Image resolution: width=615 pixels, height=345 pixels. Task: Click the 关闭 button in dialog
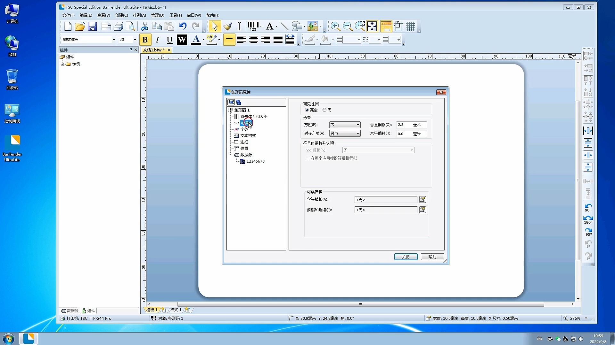pyautogui.click(x=406, y=257)
